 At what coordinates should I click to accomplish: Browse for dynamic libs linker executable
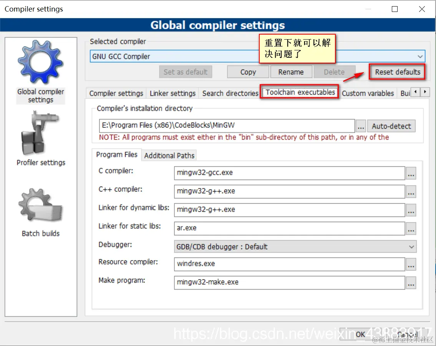tap(411, 210)
